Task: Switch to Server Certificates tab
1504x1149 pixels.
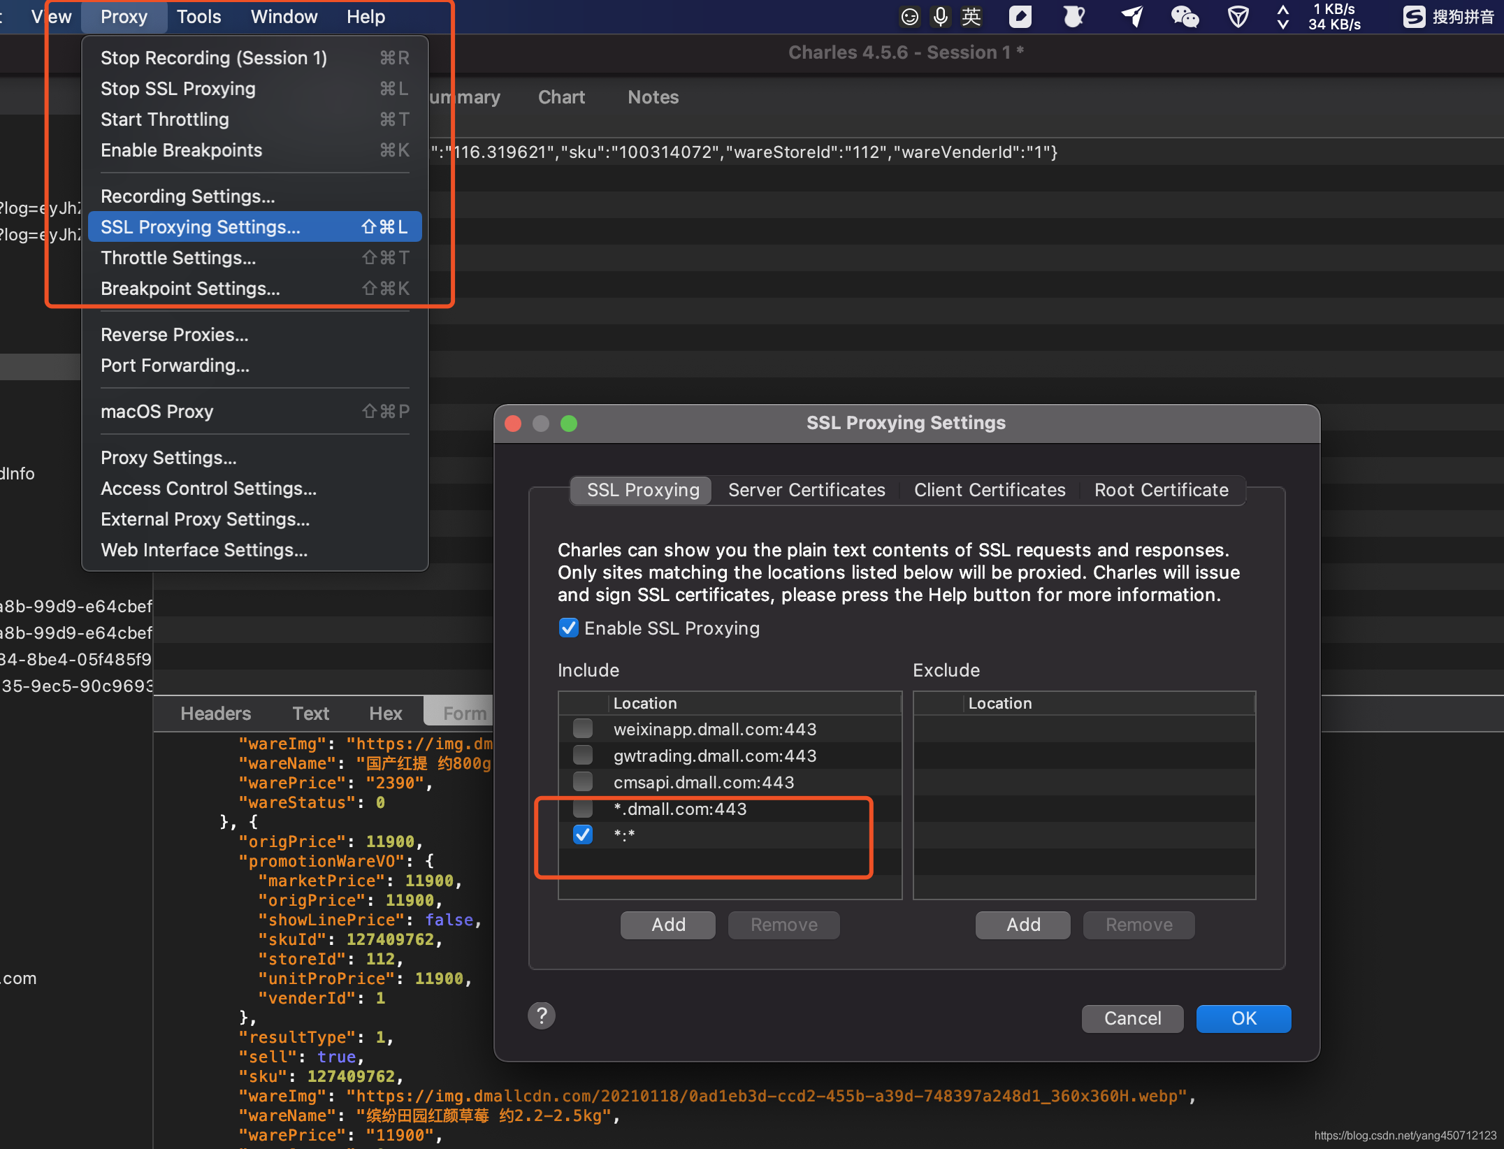Action: pyautogui.click(x=806, y=490)
